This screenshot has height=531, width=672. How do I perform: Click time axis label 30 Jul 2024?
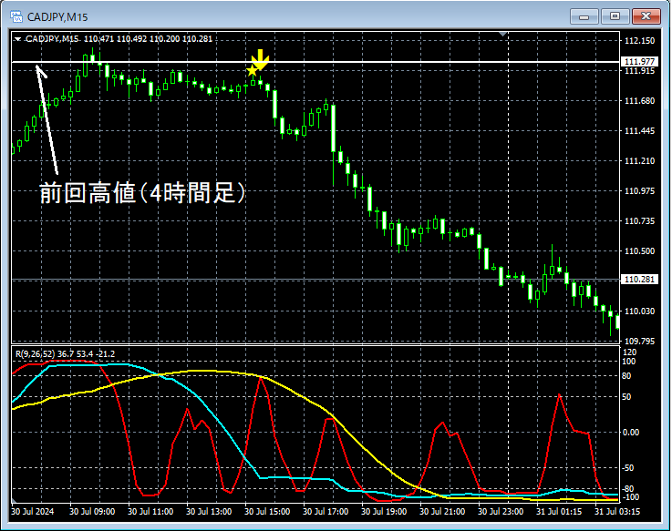tap(33, 512)
